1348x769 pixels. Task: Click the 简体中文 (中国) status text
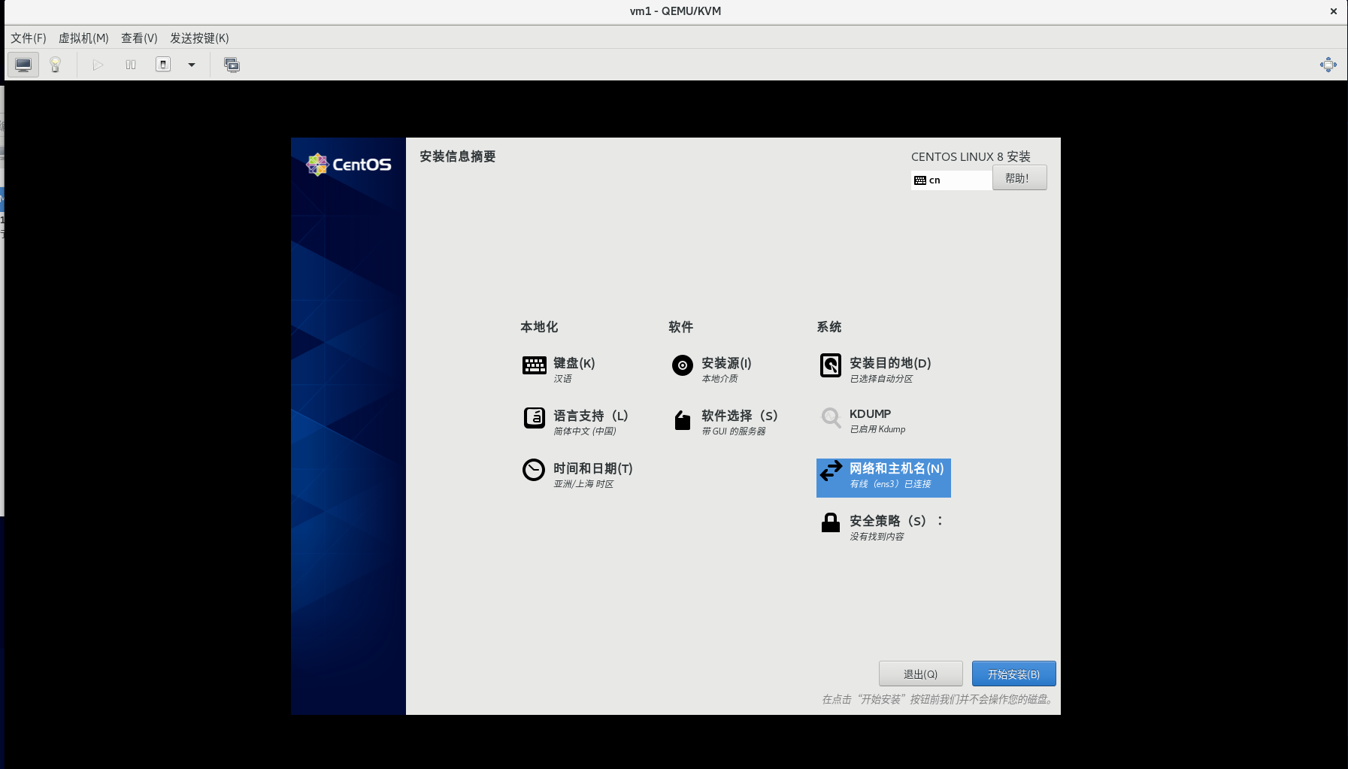(x=584, y=431)
